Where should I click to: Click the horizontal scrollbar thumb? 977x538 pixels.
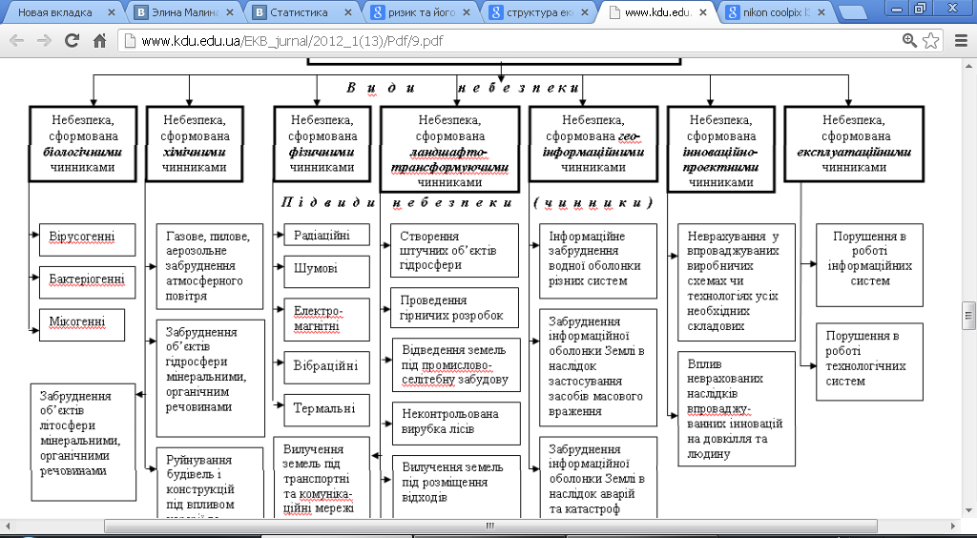[491, 527]
